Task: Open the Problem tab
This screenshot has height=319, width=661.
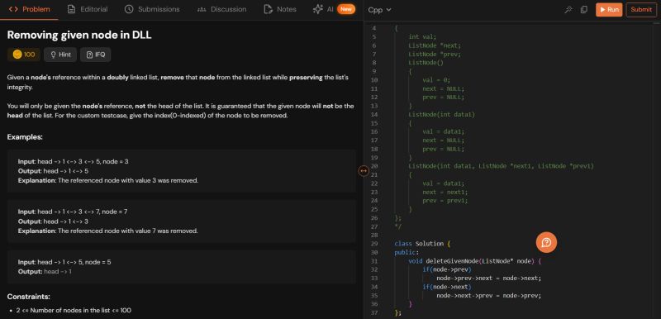Action: click(29, 9)
